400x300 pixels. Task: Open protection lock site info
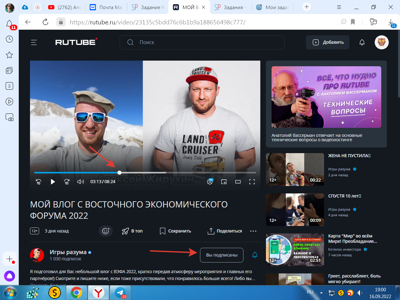tap(61, 22)
